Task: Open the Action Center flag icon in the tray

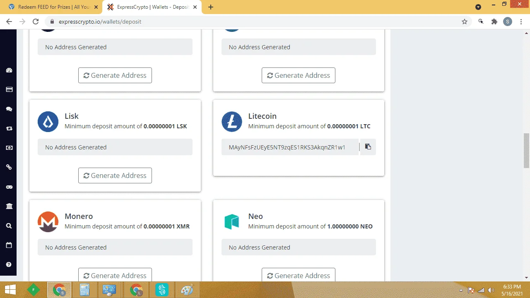Action: click(471, 290)
